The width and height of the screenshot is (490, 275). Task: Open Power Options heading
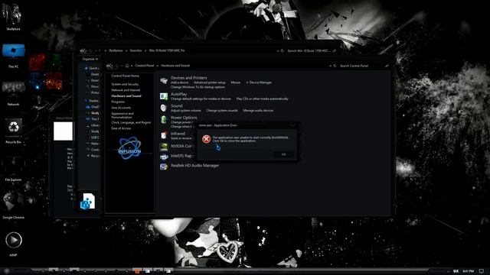(184, 118)
